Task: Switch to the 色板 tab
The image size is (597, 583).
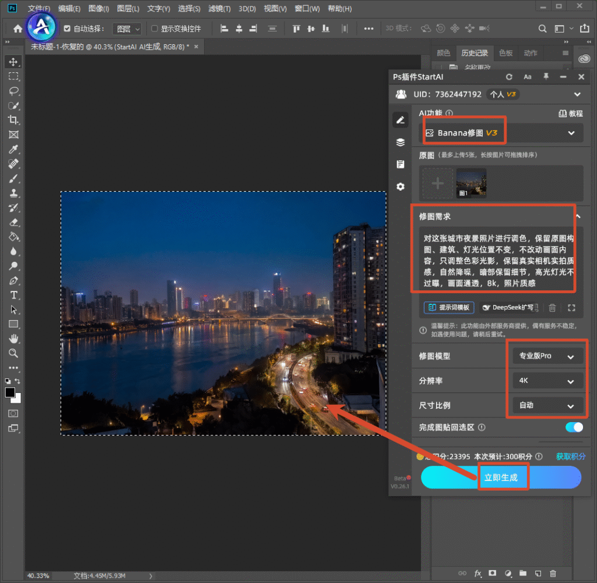Action: tap(505, 53)
